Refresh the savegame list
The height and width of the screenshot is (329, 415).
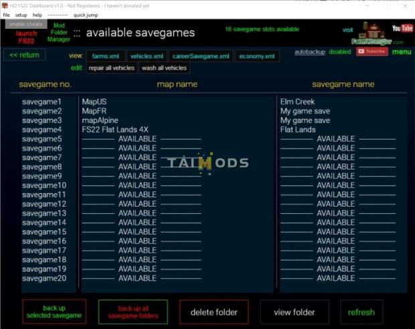coord(361,312)
